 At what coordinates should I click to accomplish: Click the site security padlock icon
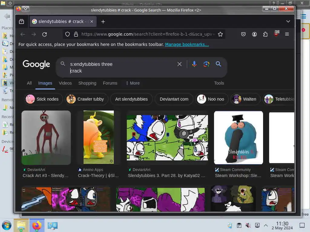pyautogui.click(x=76, y=34)
